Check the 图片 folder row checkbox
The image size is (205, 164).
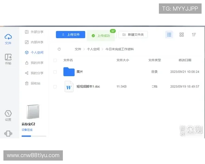pyautogui.click(x=55, y=72)
